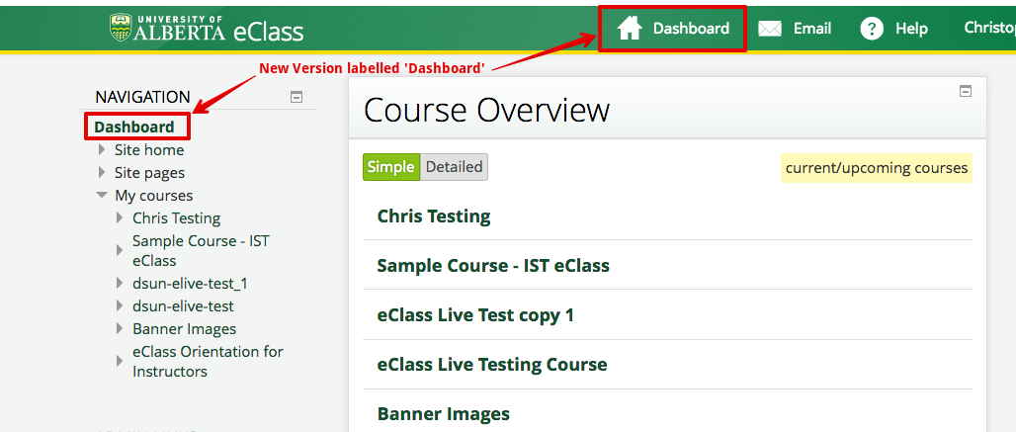
Task: Collapse the Navigation block using its minus icon
Action: pyautogui.click(x=296, y=97)
